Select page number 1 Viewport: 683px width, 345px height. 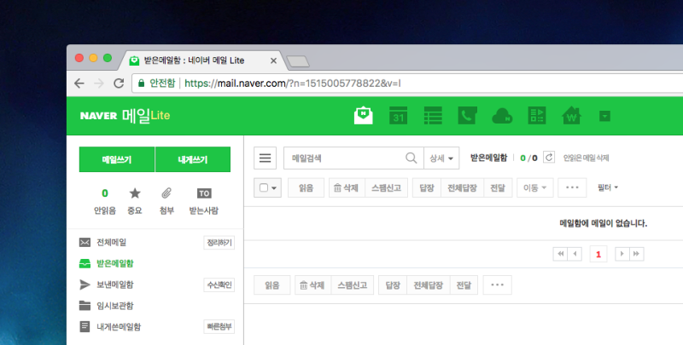[x=598, y=254]
